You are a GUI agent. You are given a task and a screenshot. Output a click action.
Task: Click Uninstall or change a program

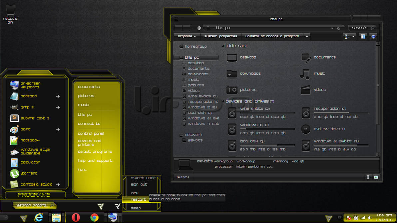[x=272, y=36]
